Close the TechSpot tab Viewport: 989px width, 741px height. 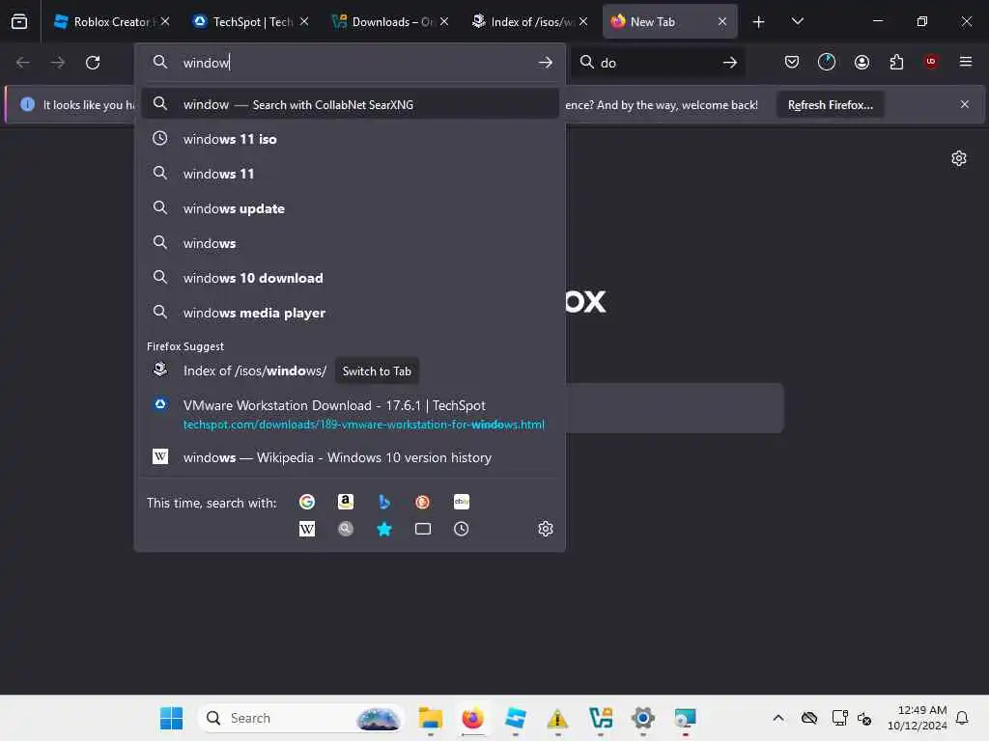304,21
